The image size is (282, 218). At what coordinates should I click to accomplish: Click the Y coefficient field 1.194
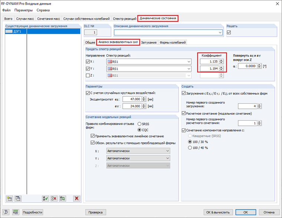click(x=210, y=68)
